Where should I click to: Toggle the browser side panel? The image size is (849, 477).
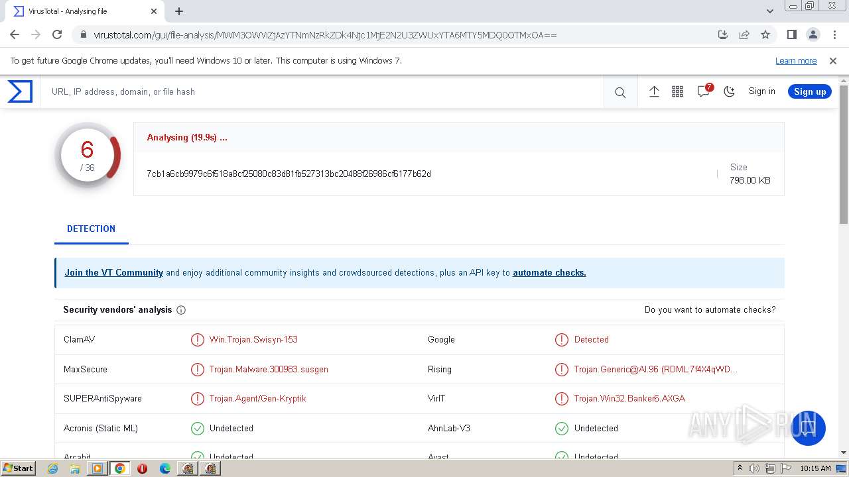click(791, 34)
